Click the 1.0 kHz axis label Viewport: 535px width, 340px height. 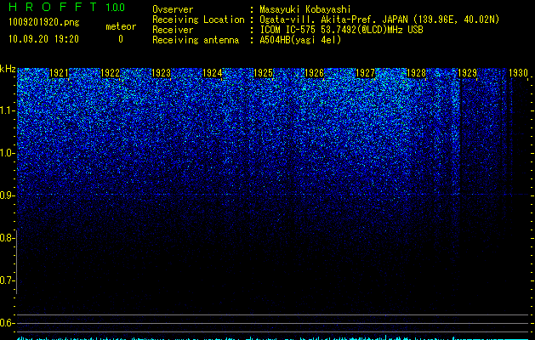[6, 153]
